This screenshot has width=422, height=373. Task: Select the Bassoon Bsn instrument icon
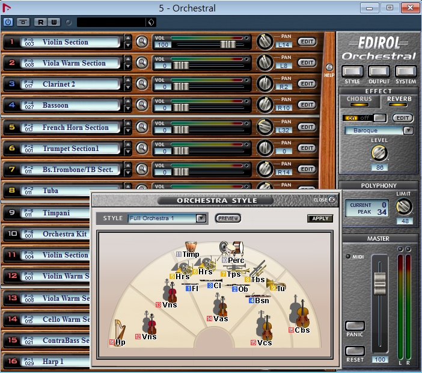[x=257, y=296]
